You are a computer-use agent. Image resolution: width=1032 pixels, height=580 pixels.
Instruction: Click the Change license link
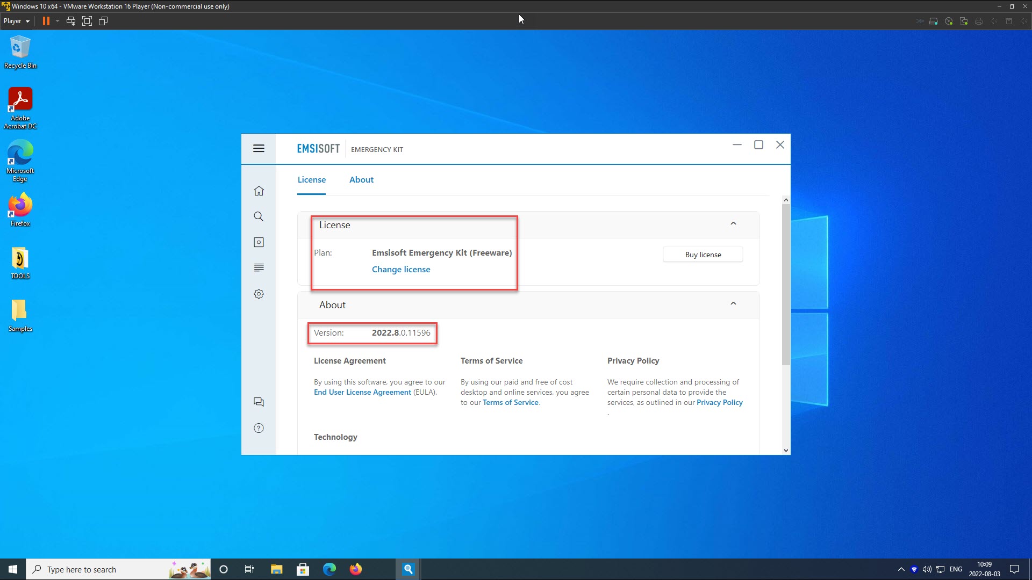[x=401, y=270]
